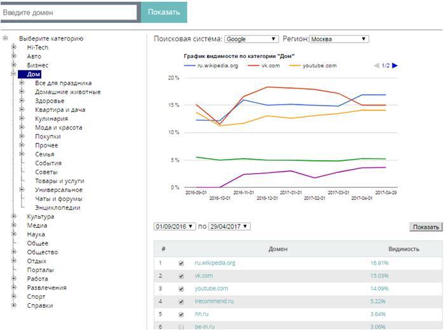The image size is (445, 330).
Task: Open the end date 29/04/2017 dropdown
Action: coord(229,226)
